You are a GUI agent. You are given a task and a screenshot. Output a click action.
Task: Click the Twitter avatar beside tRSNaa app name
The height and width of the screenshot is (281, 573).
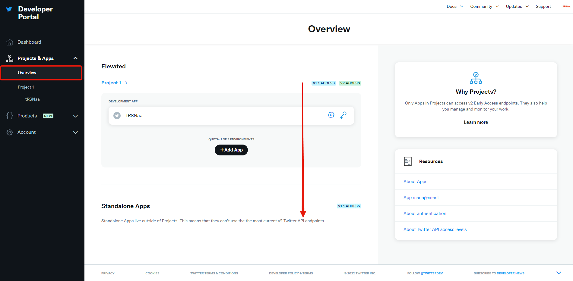[117, 115]
